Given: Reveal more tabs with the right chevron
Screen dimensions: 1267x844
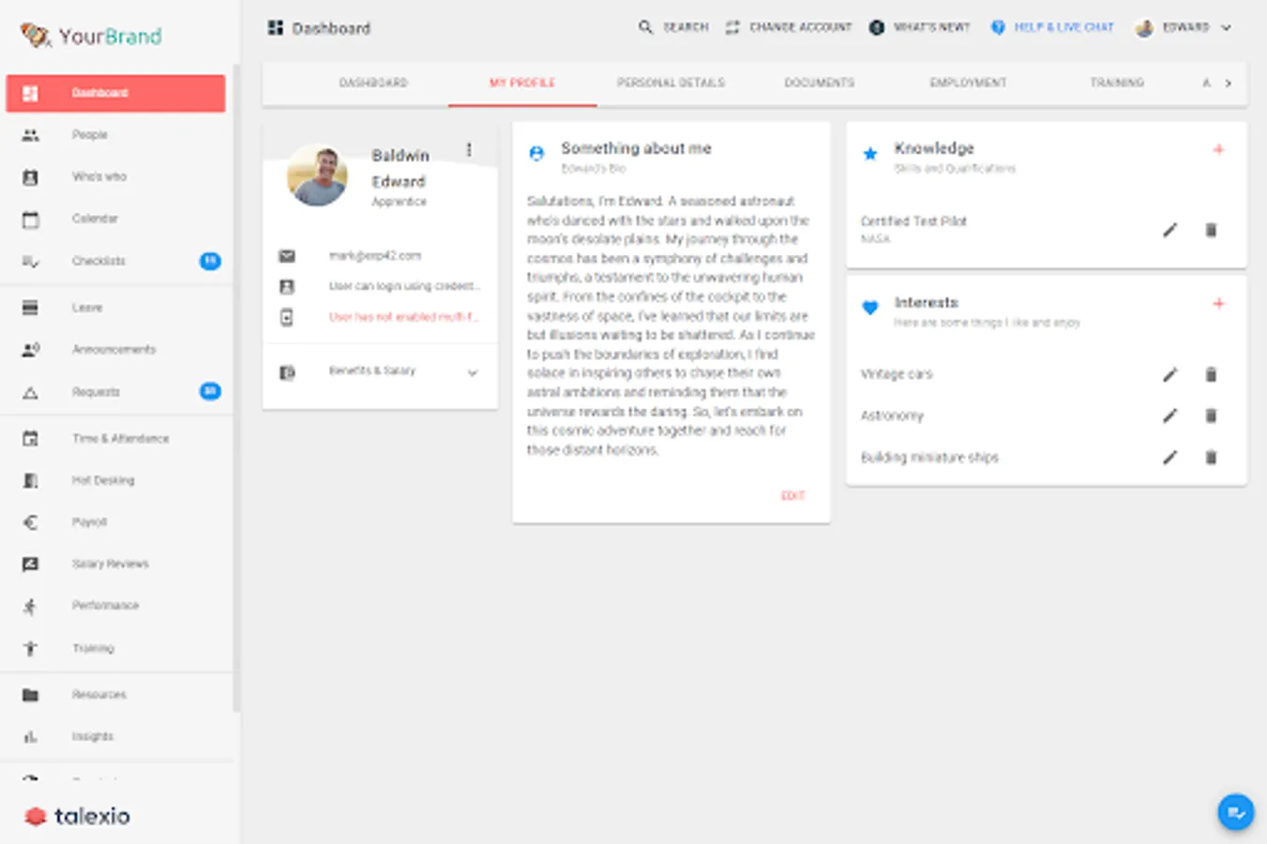Looking at the screenshot, I should (1229, 83).
